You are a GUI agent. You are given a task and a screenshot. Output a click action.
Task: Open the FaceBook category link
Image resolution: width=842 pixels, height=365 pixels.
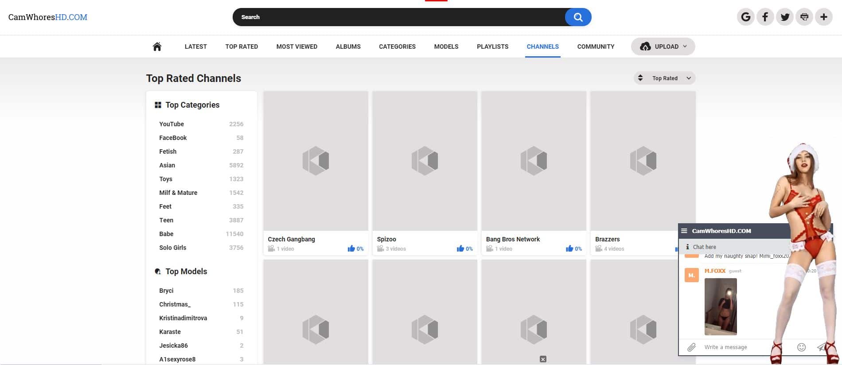[173, 138]
